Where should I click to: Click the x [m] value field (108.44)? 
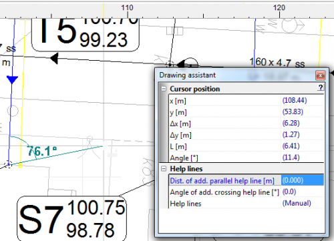303,100
